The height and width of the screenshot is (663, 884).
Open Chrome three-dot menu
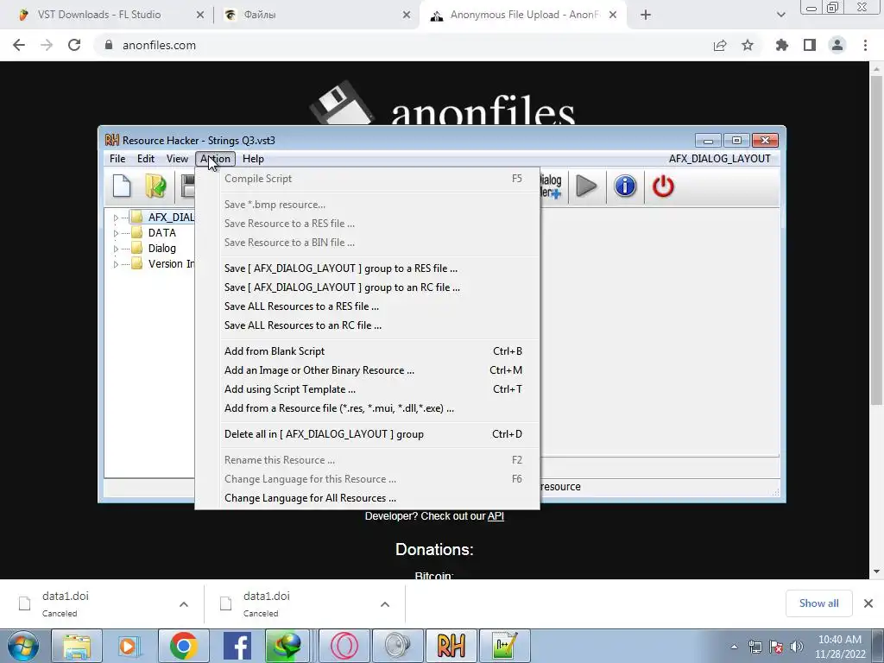[x=865, y=45]
